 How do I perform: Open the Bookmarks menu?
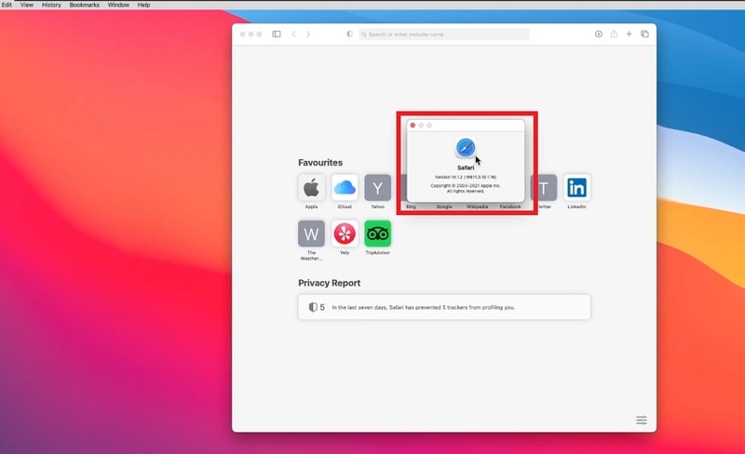coord(84,5)
